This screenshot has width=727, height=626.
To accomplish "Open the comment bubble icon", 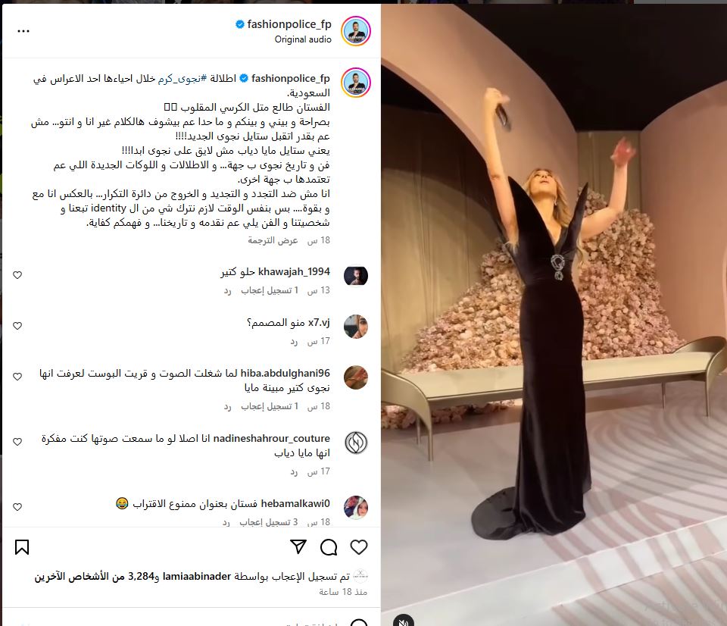I will [x=329, y=547].
